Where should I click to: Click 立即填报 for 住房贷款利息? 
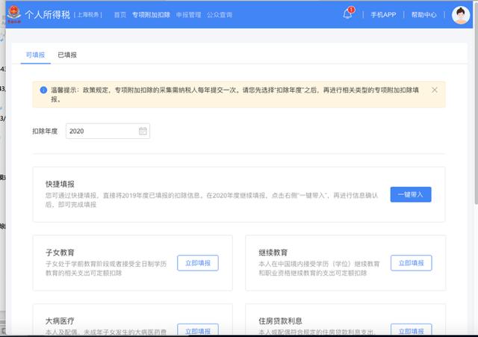pos(410,330)
